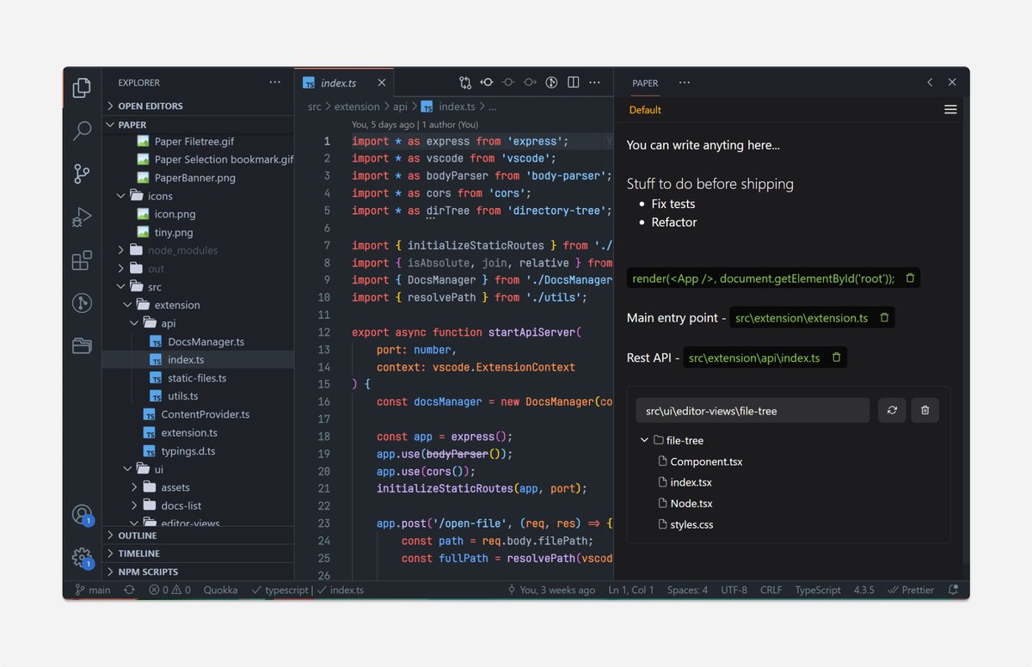1032x667 pixels.
Task: Open the Extensions view
Action: 82,260
